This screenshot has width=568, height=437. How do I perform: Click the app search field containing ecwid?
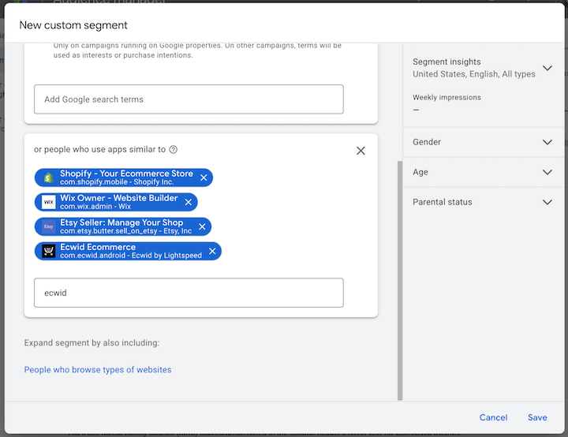click(189, 293)
